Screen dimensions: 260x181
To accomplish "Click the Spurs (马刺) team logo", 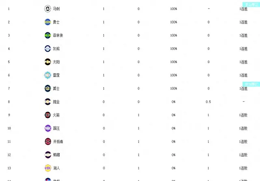I will point(48,9).
